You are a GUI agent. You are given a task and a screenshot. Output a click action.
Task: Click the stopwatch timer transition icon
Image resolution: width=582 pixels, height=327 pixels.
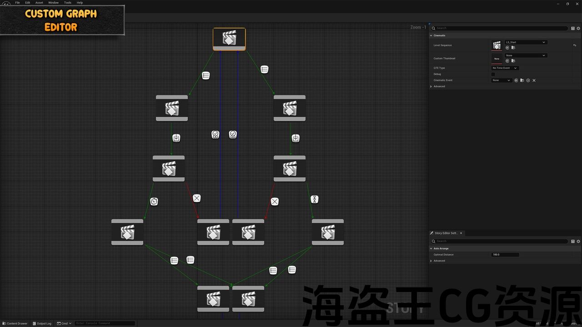154,202
